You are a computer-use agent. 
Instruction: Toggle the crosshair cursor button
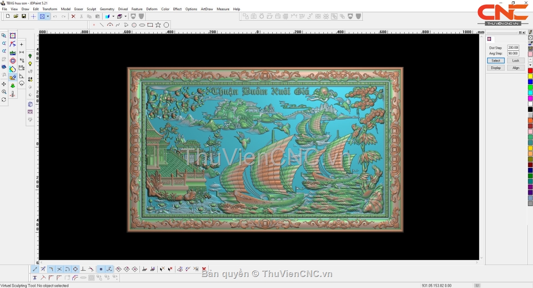pyautogui.click(x=33, y=16)
